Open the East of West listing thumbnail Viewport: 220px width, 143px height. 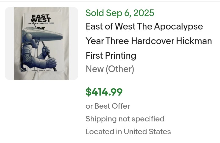click(x=42, y=44)
